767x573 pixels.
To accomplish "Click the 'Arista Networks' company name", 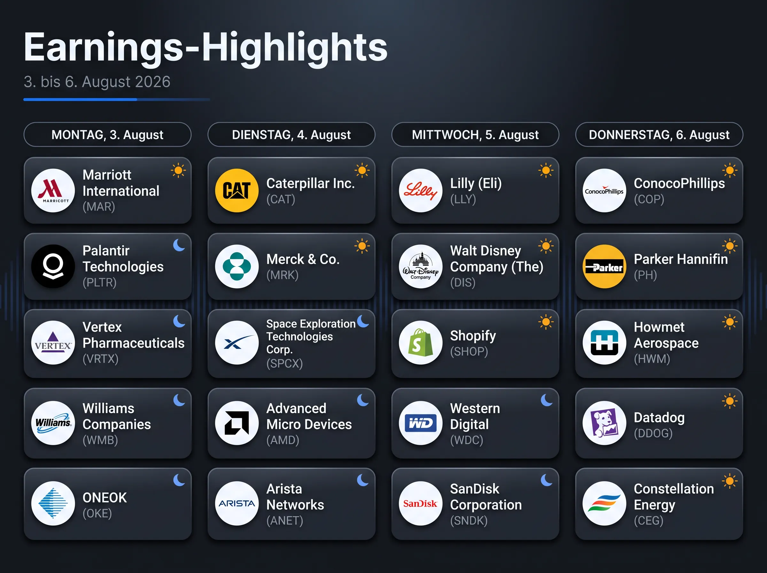I will pyautogui.click(x=295, y=497).
